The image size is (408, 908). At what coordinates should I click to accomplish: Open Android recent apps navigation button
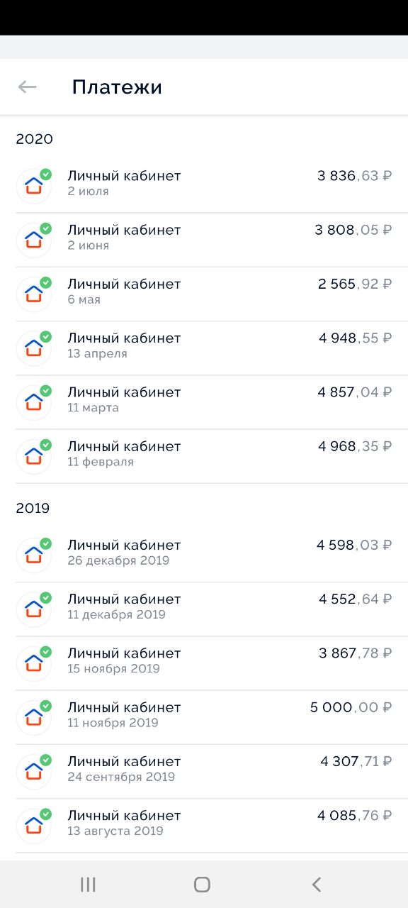(x=88, y=884)
